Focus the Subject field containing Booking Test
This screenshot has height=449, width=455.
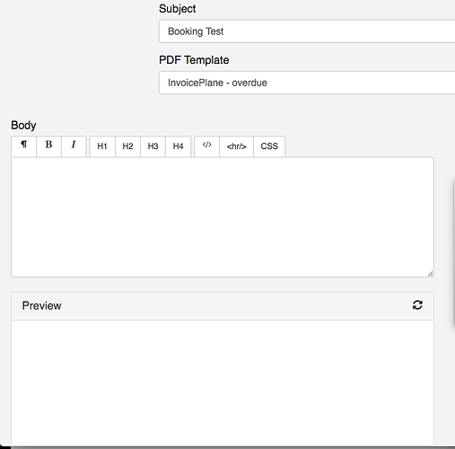(x=307, y=31)
